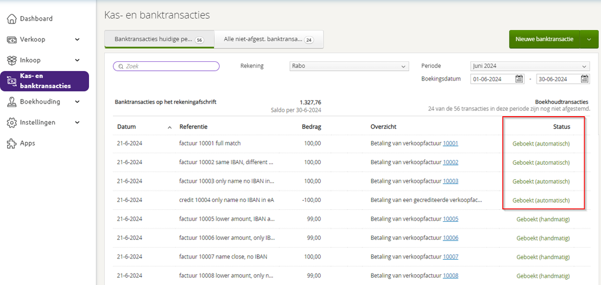601x285 pixels.
Task: Click the Nieuwe banktransactie button
Action: (x=544, y=39)
